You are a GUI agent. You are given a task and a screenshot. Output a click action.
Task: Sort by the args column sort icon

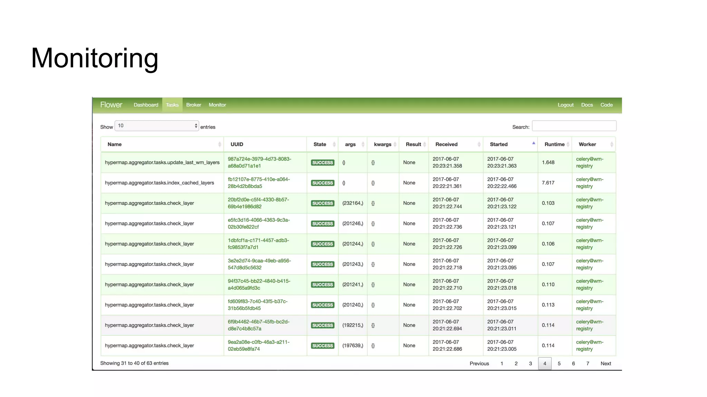[x=363, y=144]
